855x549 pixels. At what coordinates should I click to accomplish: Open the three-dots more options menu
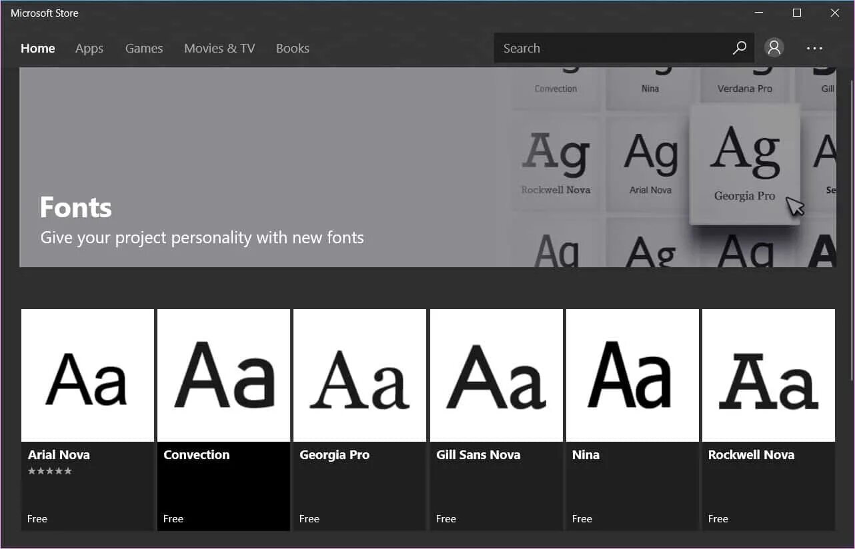[x=814, y=48]
